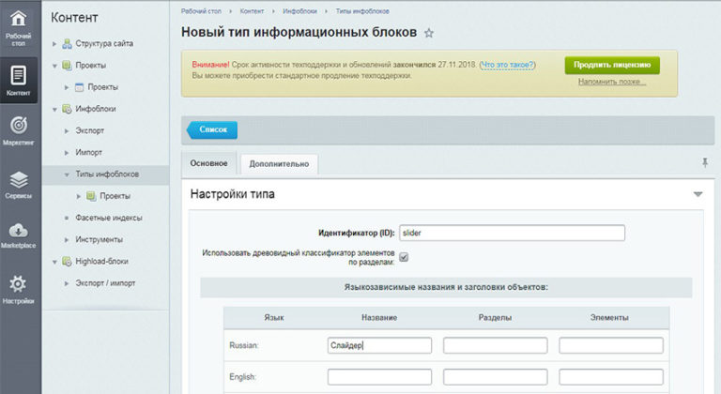The height and width of the screenshot is (394, 721).
Task: Focus English Разделы input field
Action: point(496,377)
